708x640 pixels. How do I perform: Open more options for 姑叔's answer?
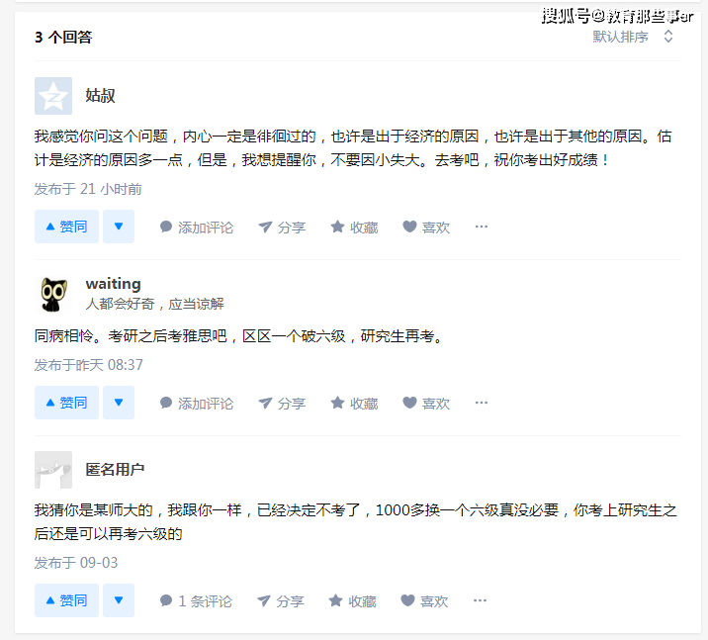coord(482,227)
